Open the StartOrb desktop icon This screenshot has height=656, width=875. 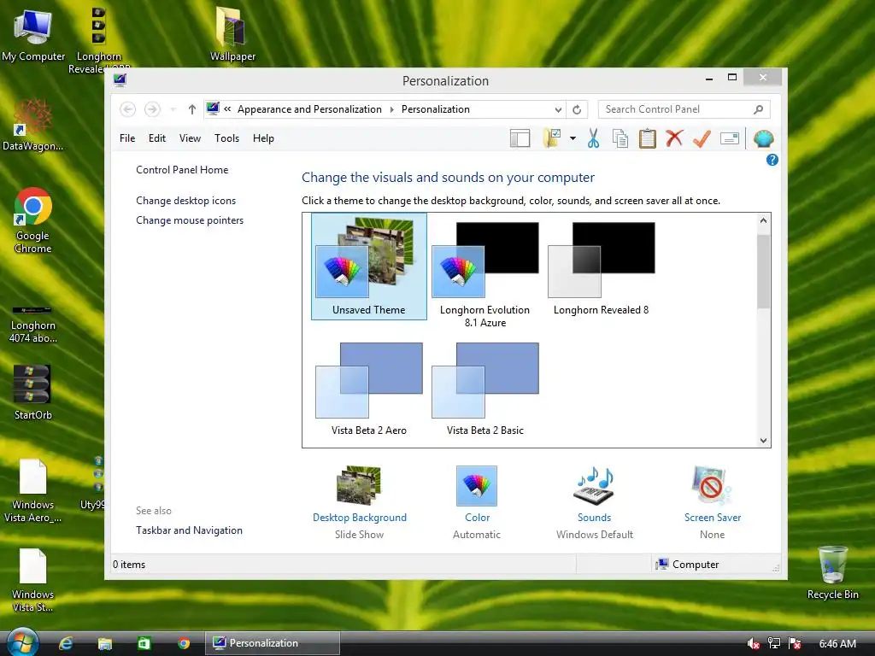click(x=33, y=391)
